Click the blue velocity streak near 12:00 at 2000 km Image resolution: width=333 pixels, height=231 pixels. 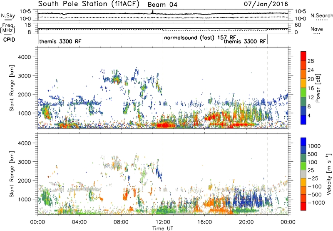click(x=159, y=173)
